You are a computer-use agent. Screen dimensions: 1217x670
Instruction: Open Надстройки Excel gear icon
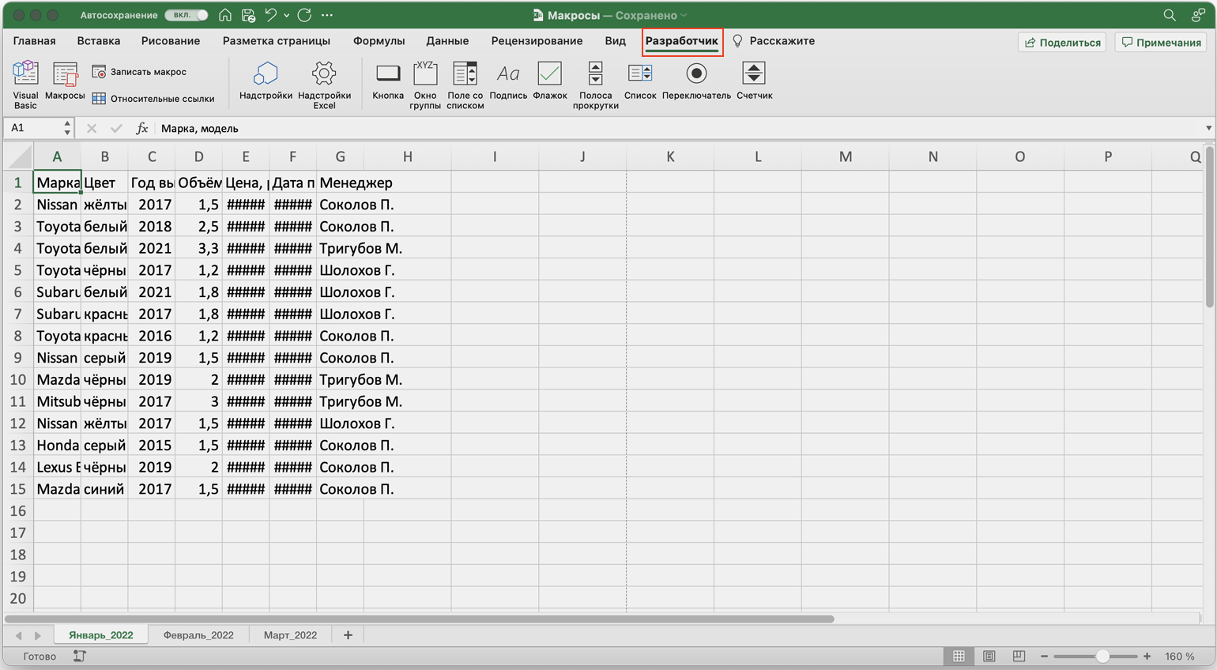324,74
